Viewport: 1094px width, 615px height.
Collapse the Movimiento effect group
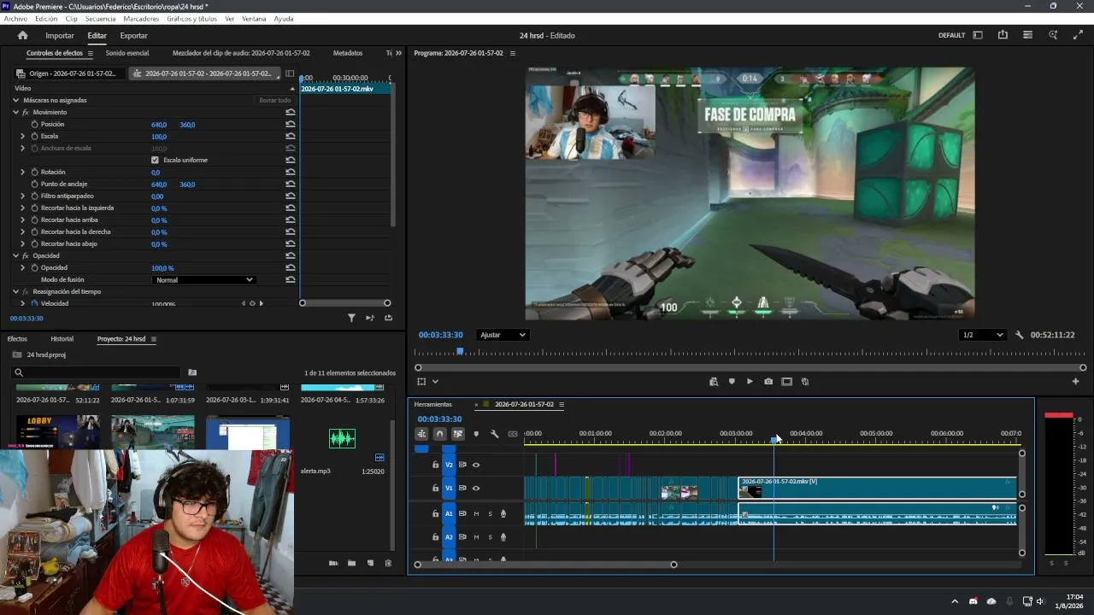point(15,113)
